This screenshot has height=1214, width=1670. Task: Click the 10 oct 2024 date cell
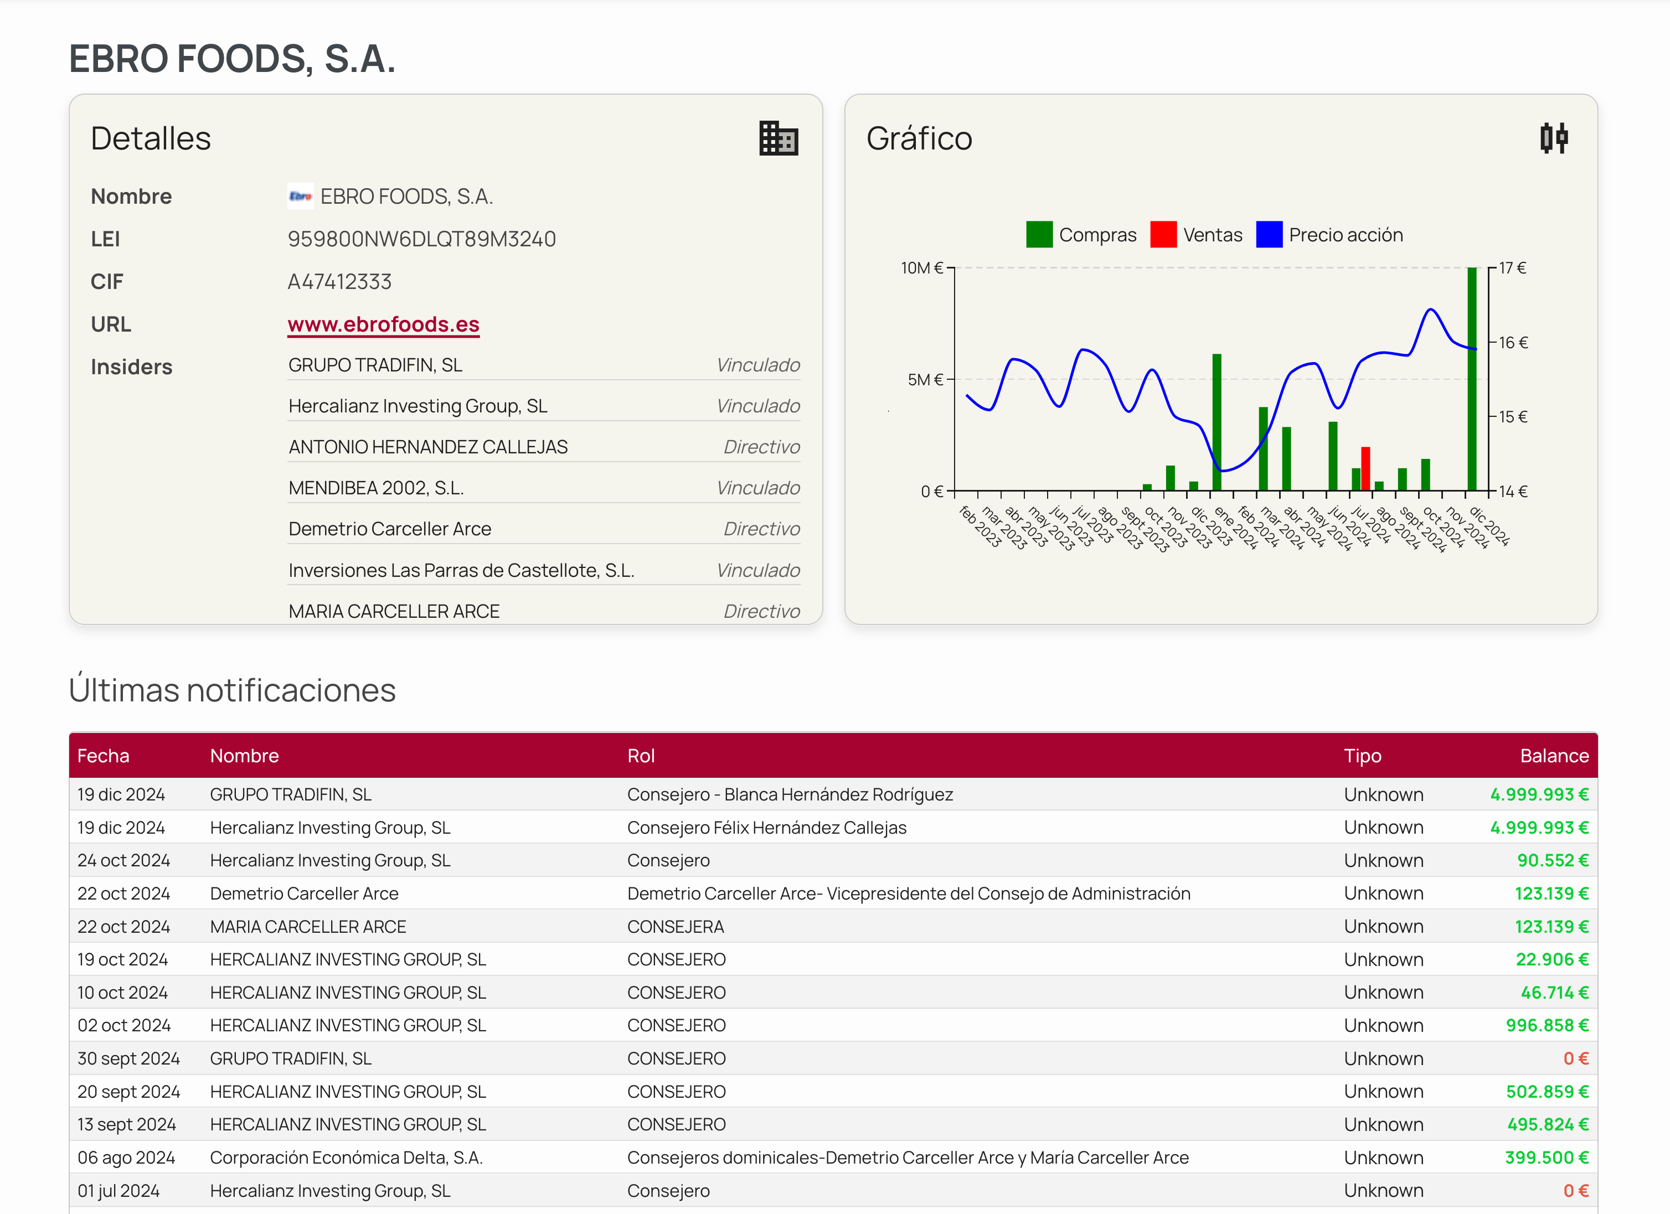point(122,993)
